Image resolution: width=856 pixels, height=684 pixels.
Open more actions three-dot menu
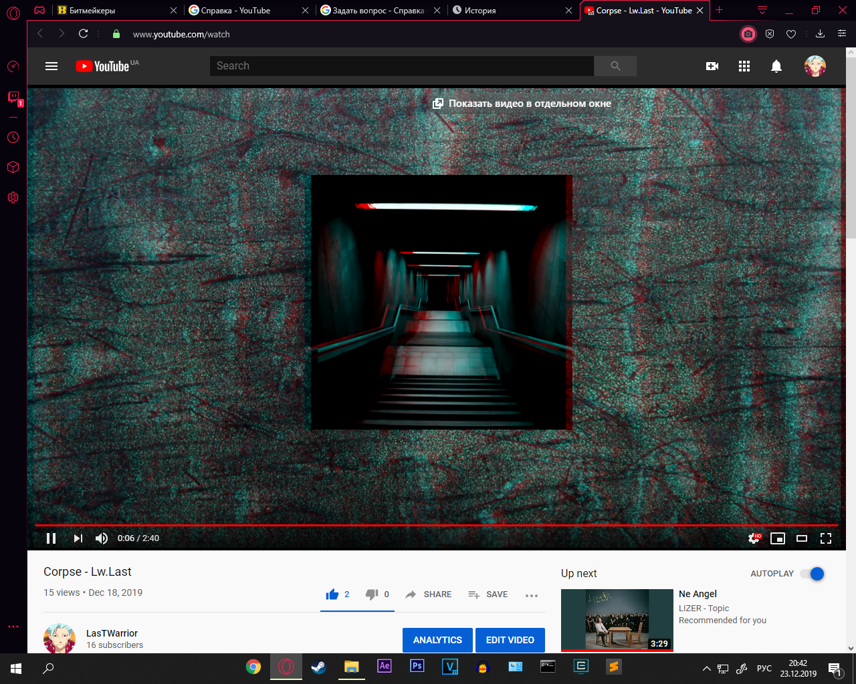[x=532, y=595]
